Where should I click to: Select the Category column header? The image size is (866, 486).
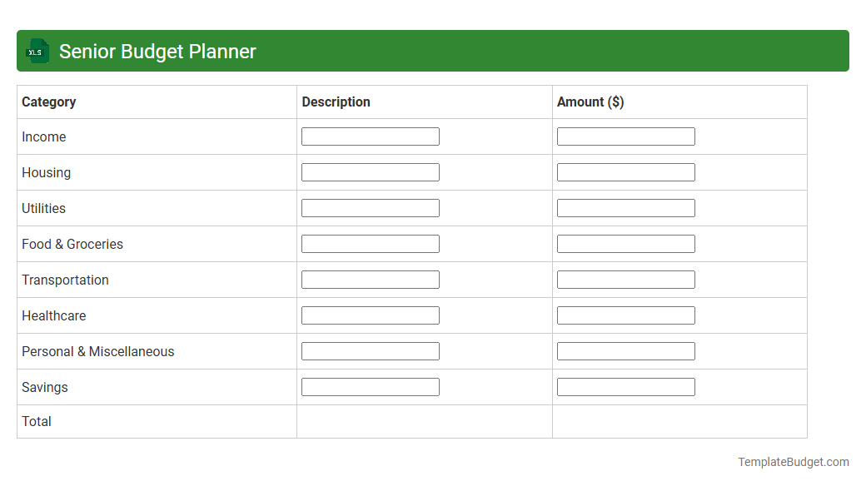49,102
